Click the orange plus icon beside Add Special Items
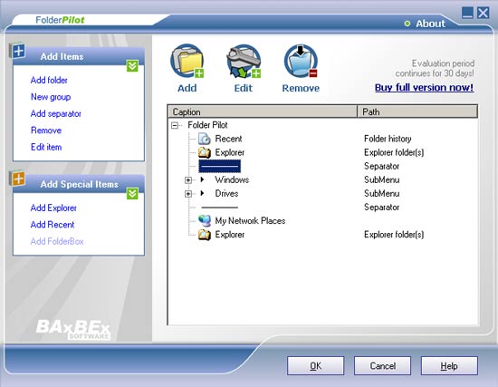This screenshot has height=387, width=498. point(17,179)
